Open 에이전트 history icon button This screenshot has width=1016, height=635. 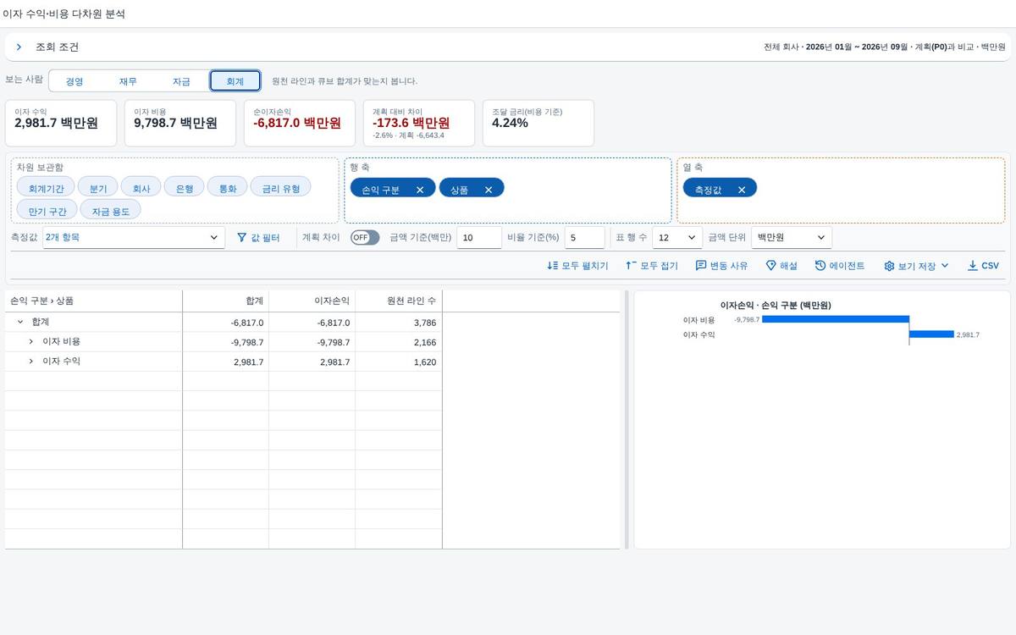840,266
